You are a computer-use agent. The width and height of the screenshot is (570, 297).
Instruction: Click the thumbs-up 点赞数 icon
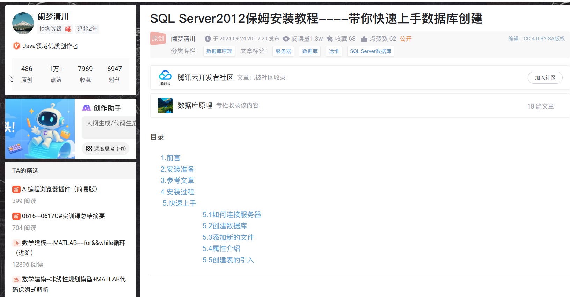[x=364, y=39]
